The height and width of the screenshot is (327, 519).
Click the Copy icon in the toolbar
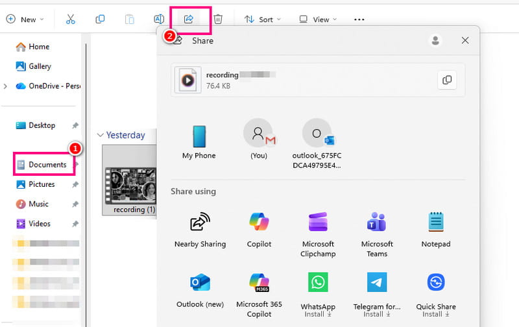coord(100,19)
